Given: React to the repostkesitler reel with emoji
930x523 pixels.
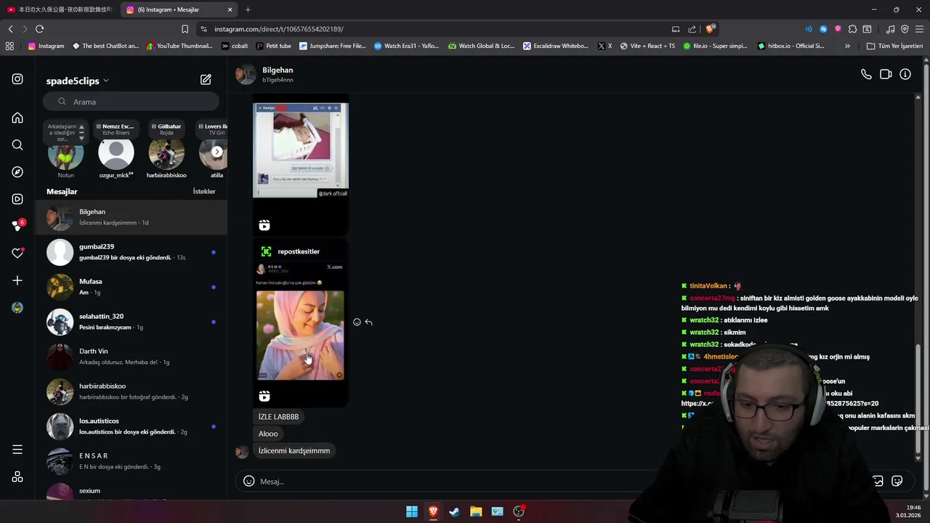Looking at the screenshot, I should pos(357,322).
